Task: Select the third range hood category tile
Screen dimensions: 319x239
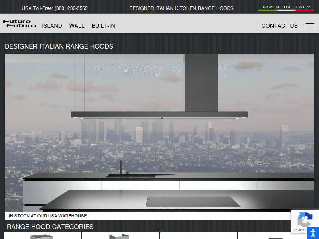Action: pyautogui.click(x=198, y=236)
